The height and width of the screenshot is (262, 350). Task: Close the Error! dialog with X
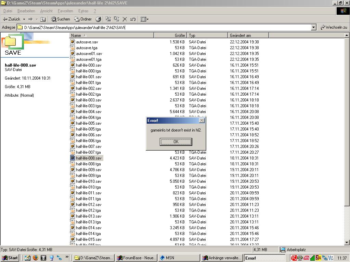202,121
